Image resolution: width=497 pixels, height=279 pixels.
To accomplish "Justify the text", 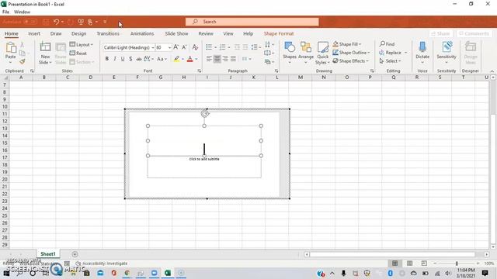I will (x=233, y=59).
